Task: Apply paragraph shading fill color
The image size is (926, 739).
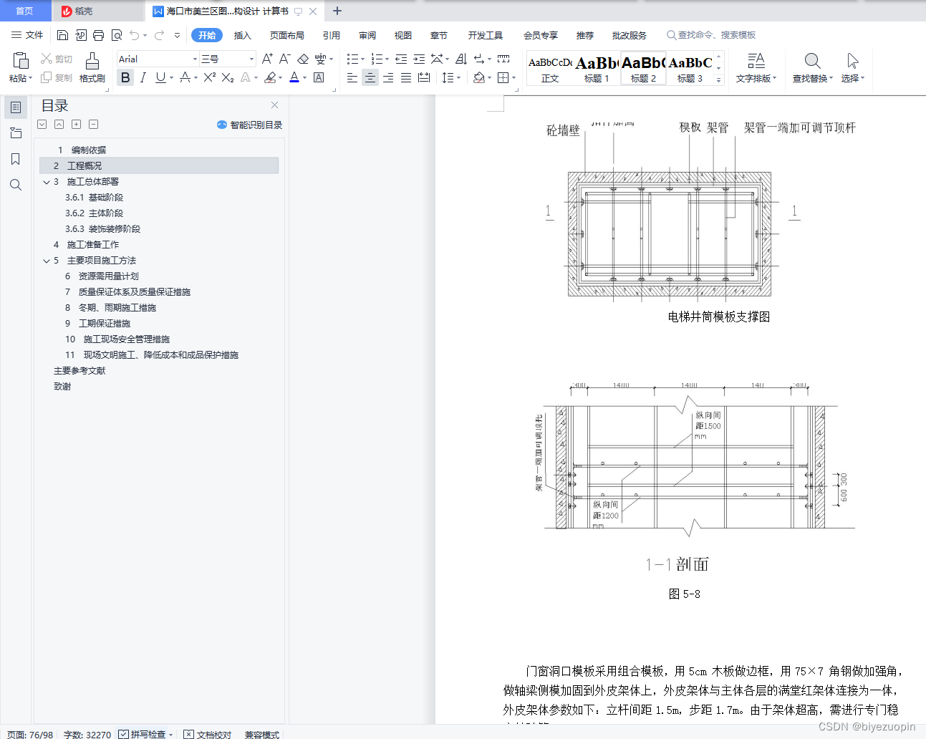Action: coord(479,77)
